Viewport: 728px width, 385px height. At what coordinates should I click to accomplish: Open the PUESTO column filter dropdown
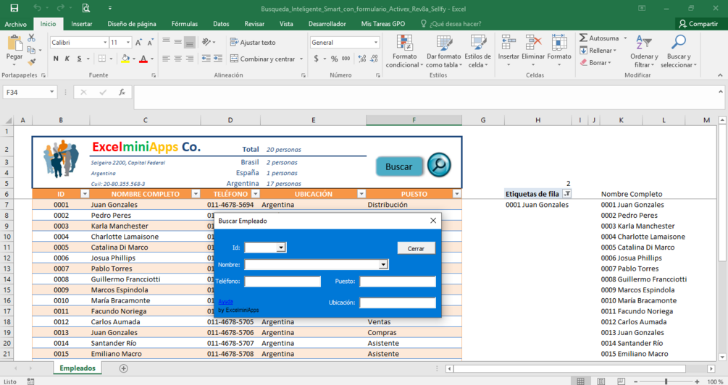(457, 194)
